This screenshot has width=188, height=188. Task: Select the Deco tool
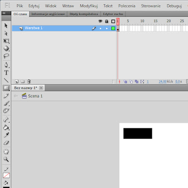pos(6,110)
